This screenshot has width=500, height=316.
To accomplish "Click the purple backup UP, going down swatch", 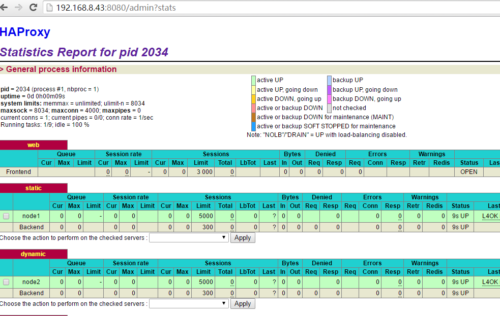I will (x=330, y=90).
